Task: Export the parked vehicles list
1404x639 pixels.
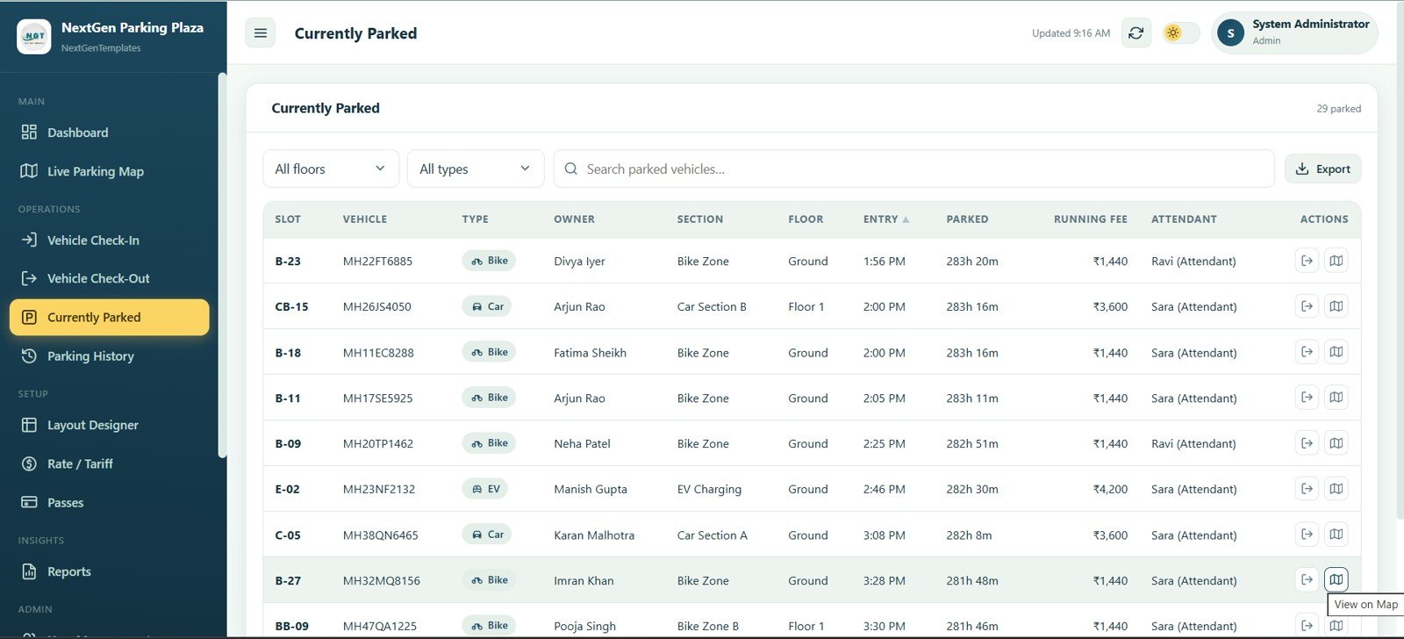Action: [x=1322, y=169]
